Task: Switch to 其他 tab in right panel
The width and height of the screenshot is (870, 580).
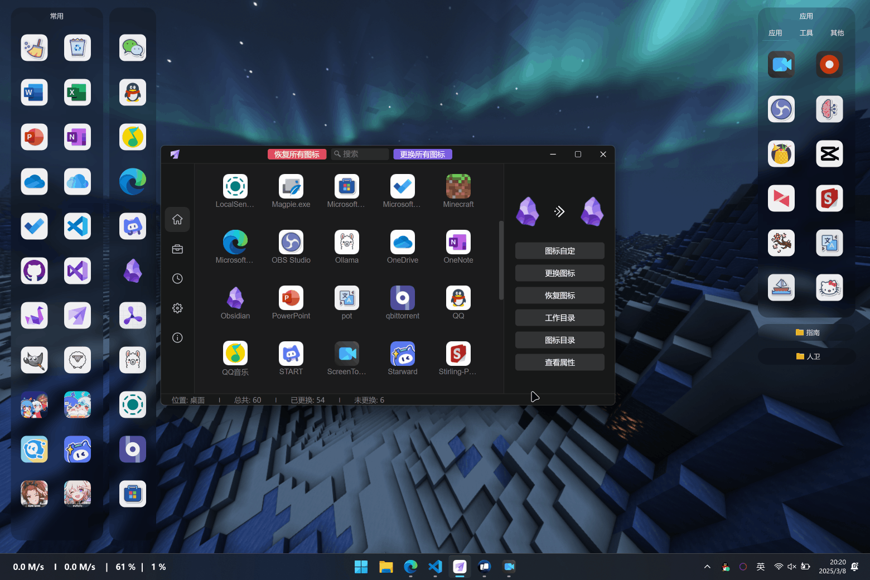Action: click(837, 33)
